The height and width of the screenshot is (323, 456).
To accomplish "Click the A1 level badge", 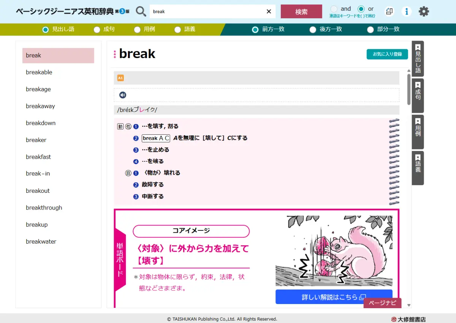I will [120, 78].
